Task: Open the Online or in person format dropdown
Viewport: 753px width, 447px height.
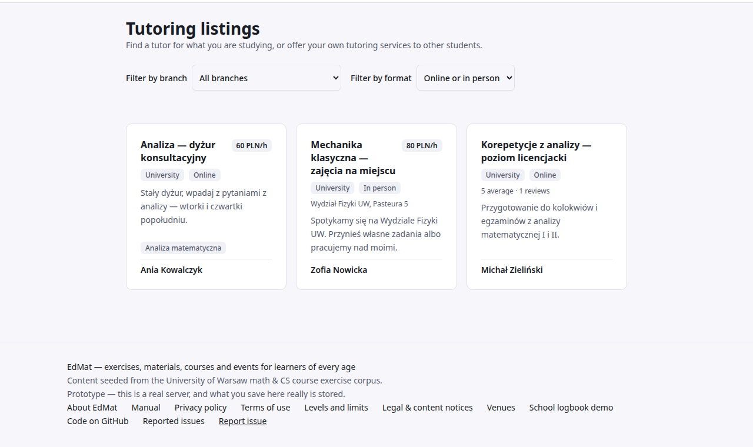Action: pos(465,78)
